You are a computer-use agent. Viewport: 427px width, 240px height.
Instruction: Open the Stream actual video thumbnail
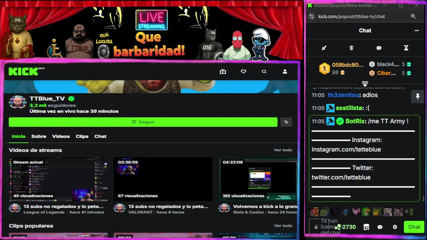(58, 179)
